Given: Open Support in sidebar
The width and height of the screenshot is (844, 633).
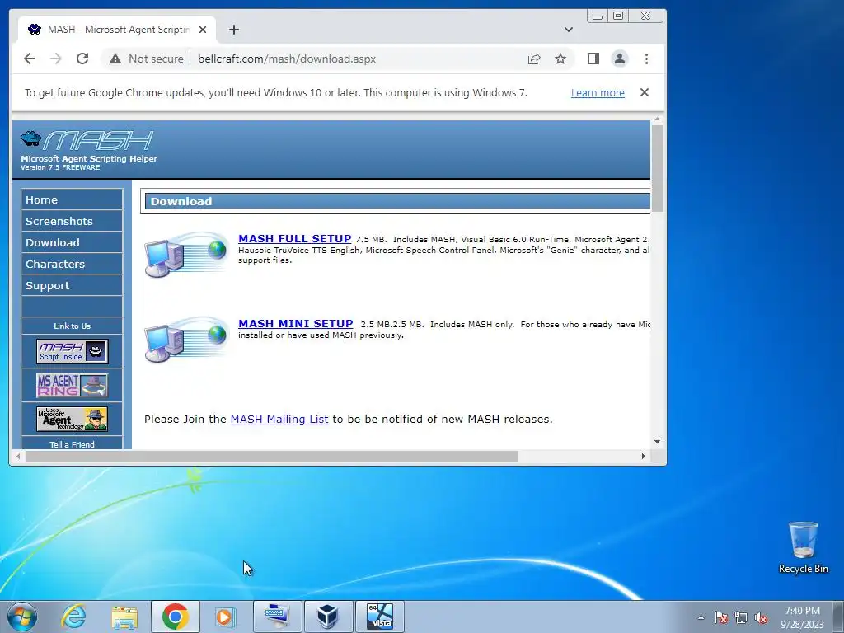Looking at the screenshot, I should 73,286.
